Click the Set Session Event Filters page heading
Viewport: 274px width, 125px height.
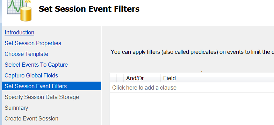(89, 9)
